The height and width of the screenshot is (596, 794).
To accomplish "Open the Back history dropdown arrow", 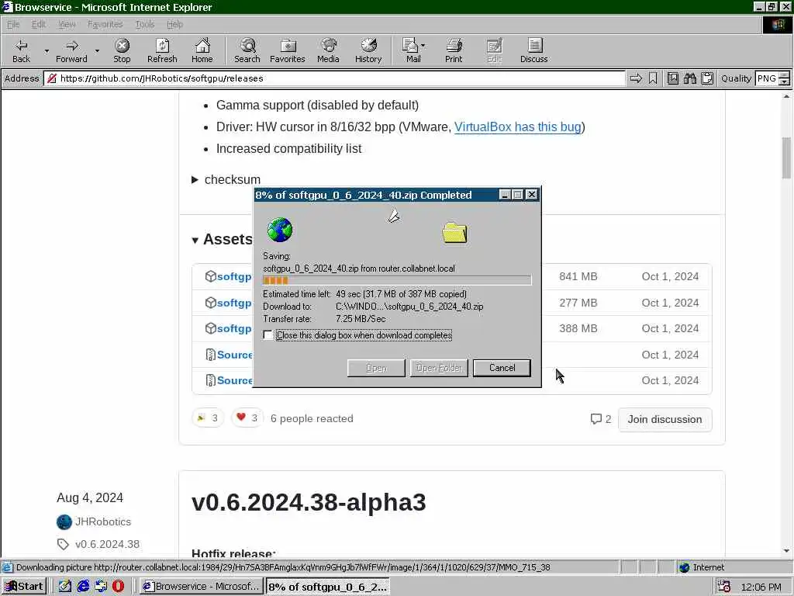I will [x=47, y=50].
